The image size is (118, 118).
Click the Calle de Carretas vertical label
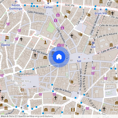point(81,78)
